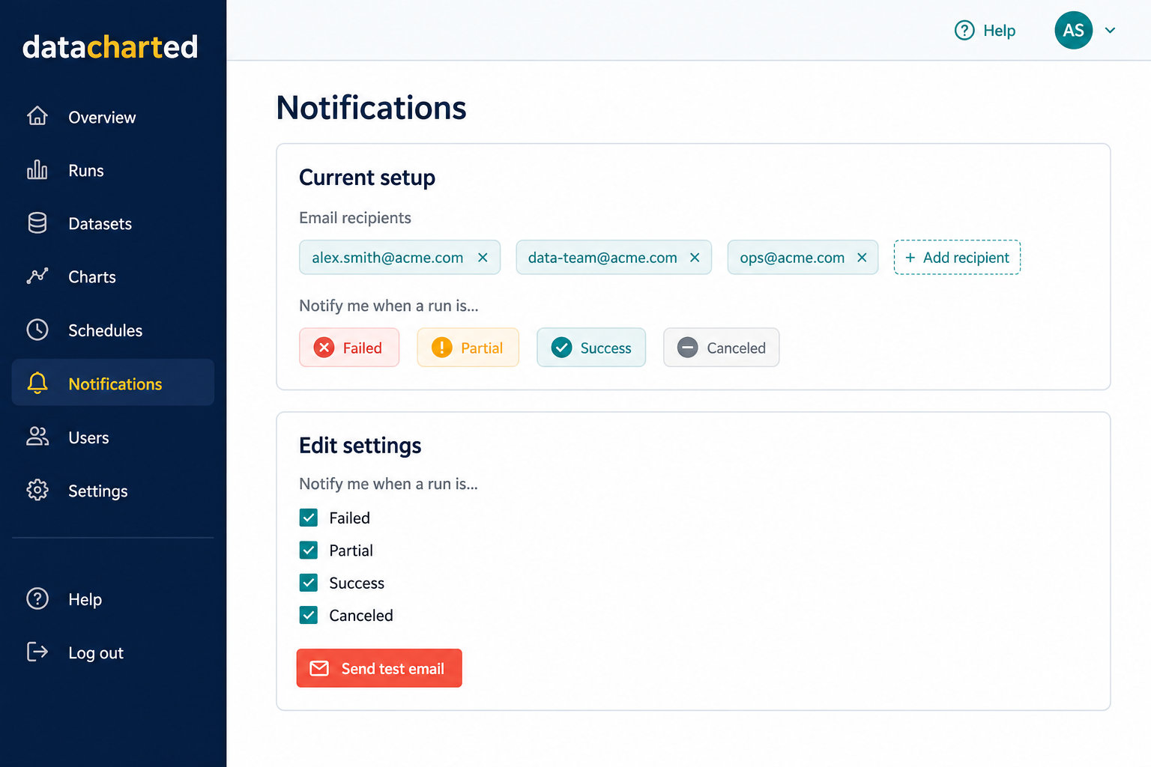Remove alex.smith@acme.com recipient
Image resolution: width=1151 pixels, height=767 pixels.
pos(483,258)
